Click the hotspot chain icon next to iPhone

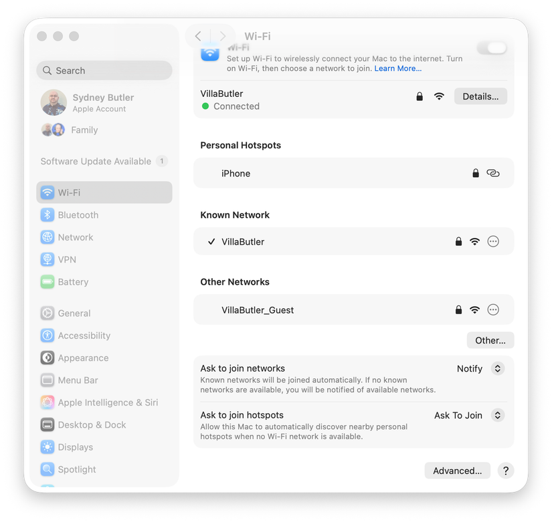coord(493,172)
